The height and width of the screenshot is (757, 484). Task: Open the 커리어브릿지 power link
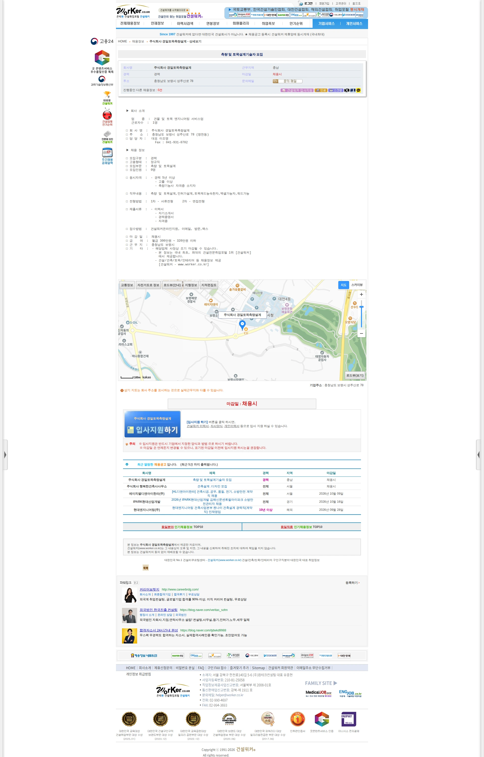149,589
